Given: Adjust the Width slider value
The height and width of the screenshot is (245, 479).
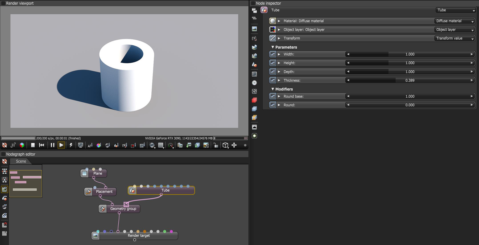Looking at the screenshot, I should [410, 54].
